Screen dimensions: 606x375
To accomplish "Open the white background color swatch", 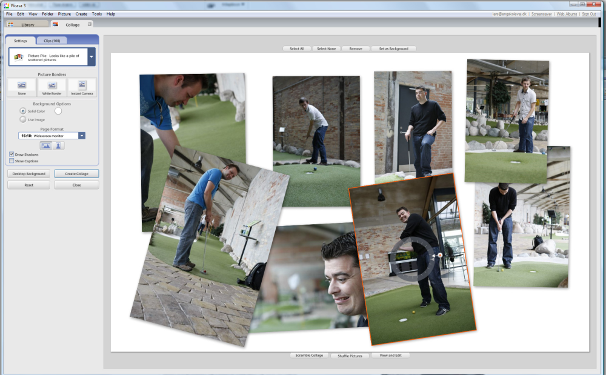I will [x=59, y=111].
